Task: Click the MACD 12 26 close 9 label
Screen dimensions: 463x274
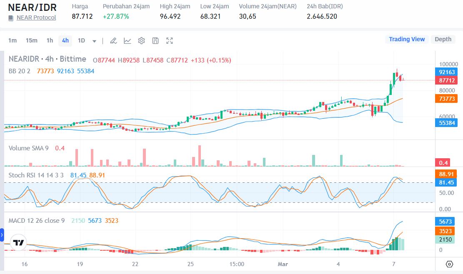Action: coord(37,221)
